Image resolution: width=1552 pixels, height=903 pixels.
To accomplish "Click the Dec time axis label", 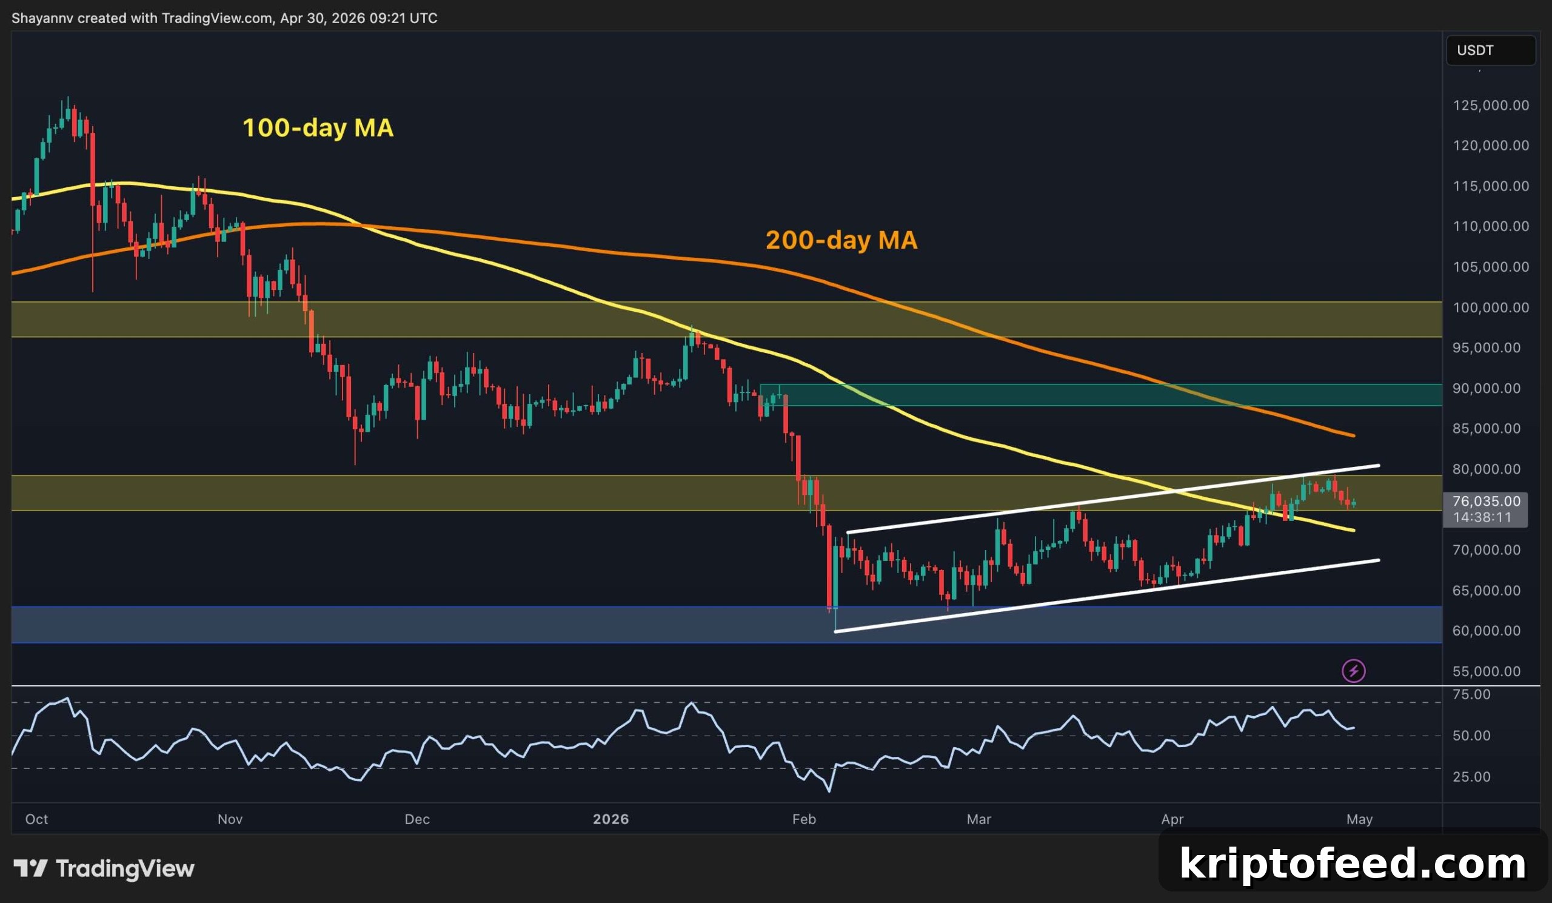I will (417, 819).
